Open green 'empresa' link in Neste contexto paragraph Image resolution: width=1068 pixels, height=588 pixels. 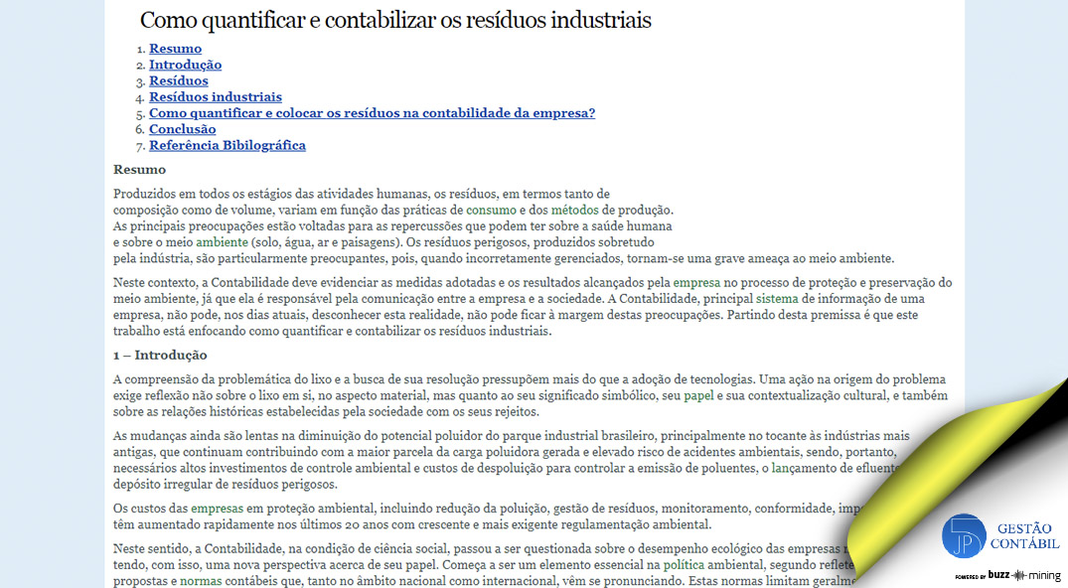(x=696, y=283)
